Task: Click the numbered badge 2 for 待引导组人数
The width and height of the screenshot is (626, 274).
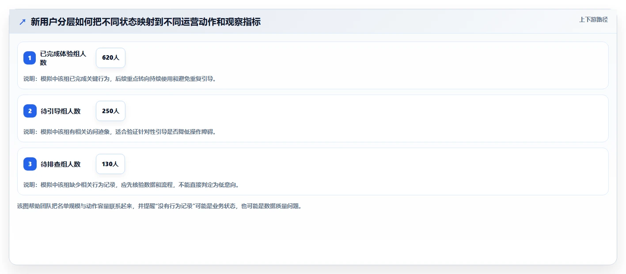Action: (x=30, y=111)
